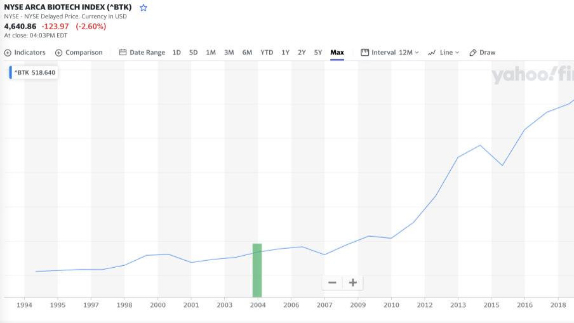Click the 'At close: 04:03PM EDT' text
This screenshot has width=574, height=323.
(x=36, y=36)
